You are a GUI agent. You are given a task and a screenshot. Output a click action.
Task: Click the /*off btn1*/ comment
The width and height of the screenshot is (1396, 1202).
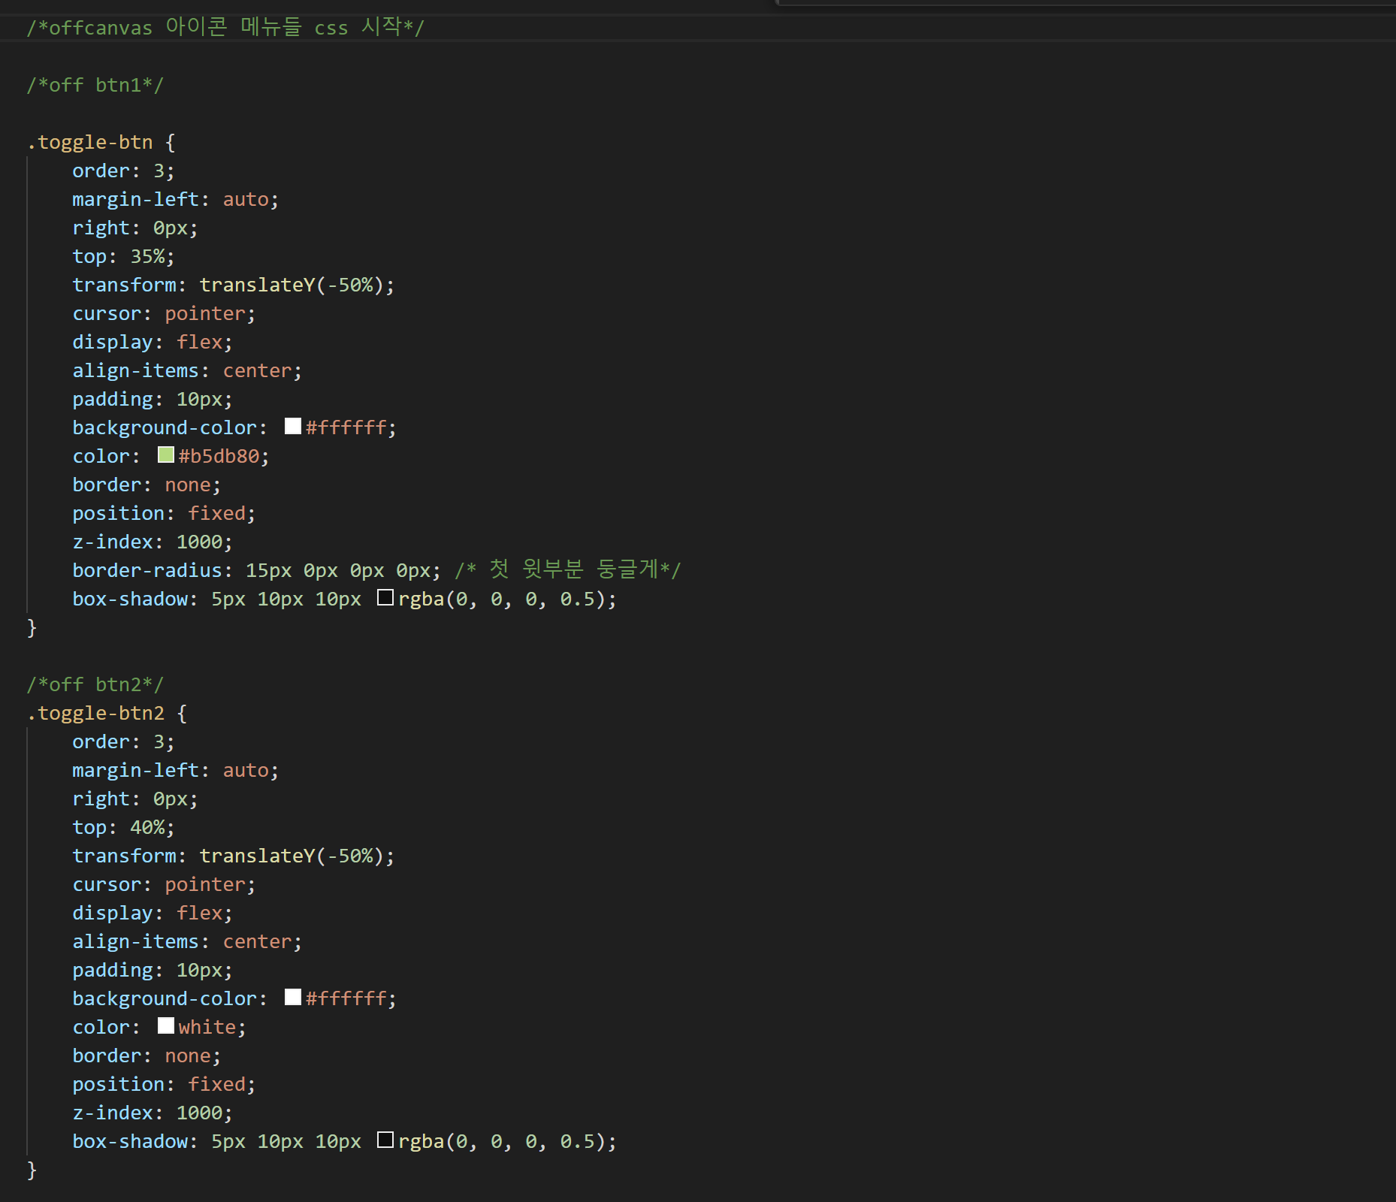click(x=95, y=84)
